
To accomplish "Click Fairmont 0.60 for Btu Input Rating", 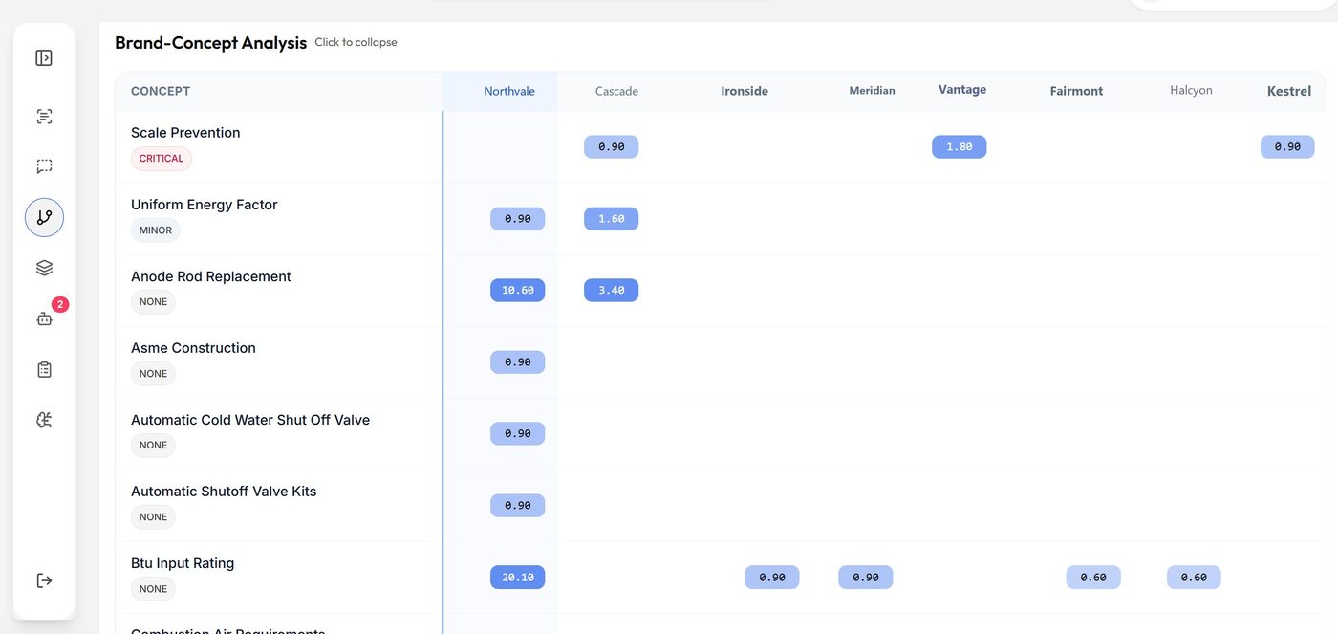I will (1093, 578).
